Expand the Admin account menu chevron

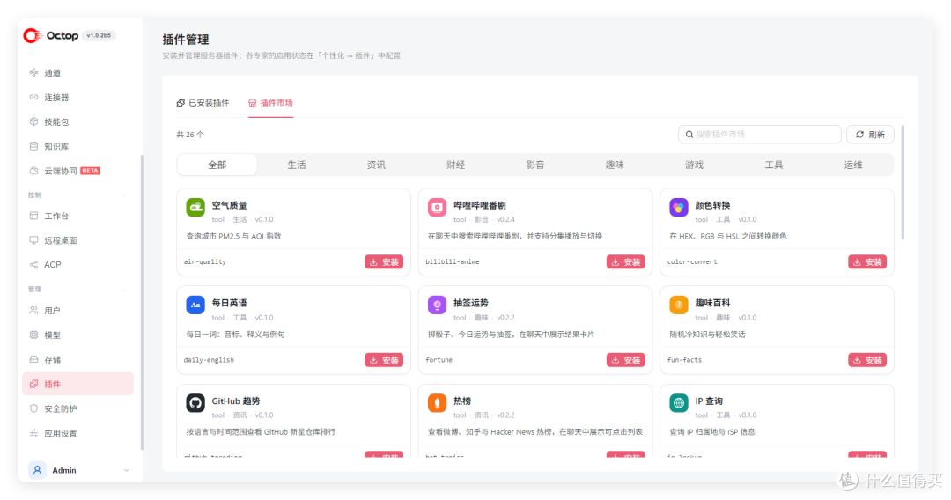[126, 470]
